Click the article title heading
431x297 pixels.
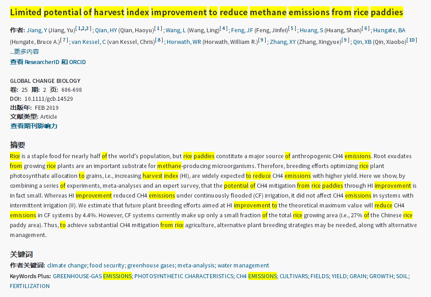click(206, 12)
